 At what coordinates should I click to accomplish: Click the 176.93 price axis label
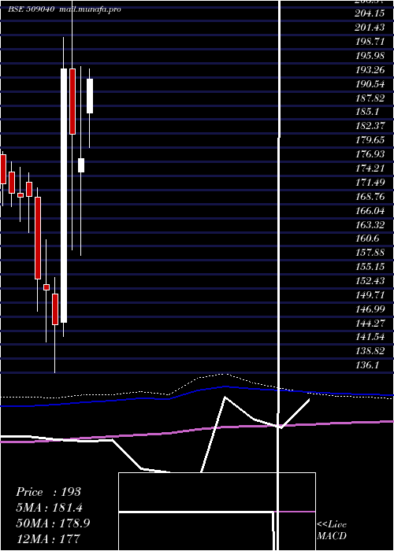coord(370,154)
